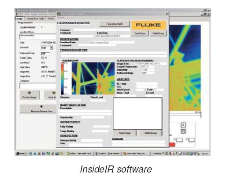234x184 pixels.
Task: Click the Reflected Temp input field
Action: coord(45,53)
